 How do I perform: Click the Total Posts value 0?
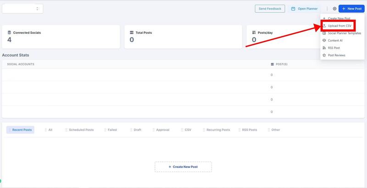pyautogui.click(x=132, y=40)
